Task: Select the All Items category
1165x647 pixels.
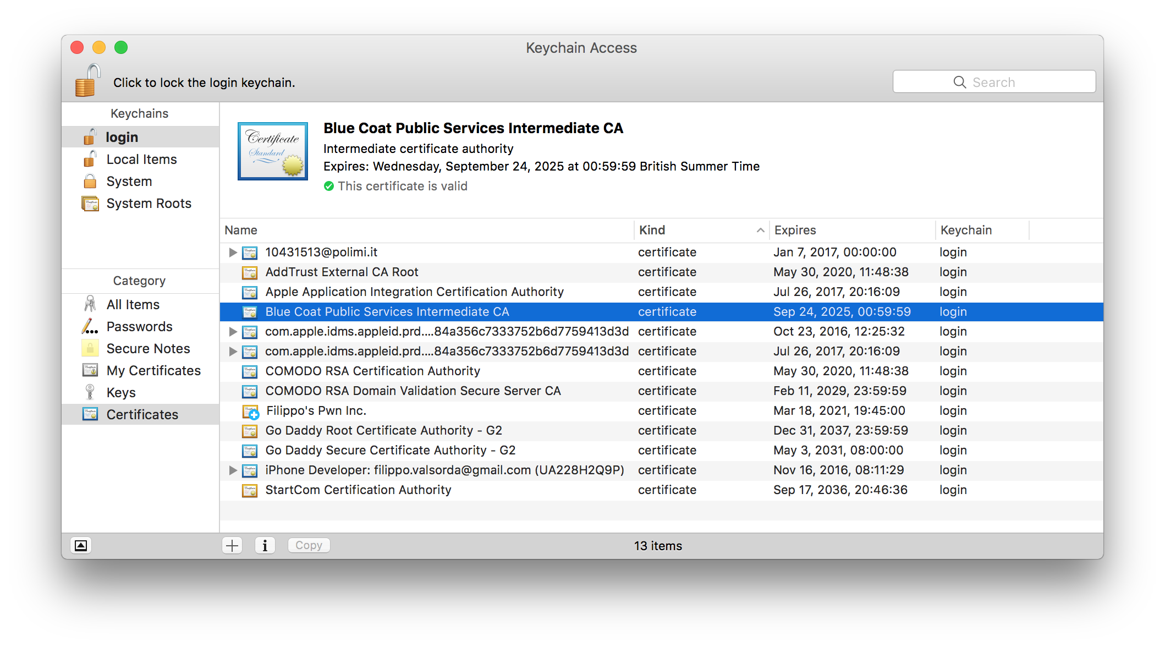Action: (133, 304)
